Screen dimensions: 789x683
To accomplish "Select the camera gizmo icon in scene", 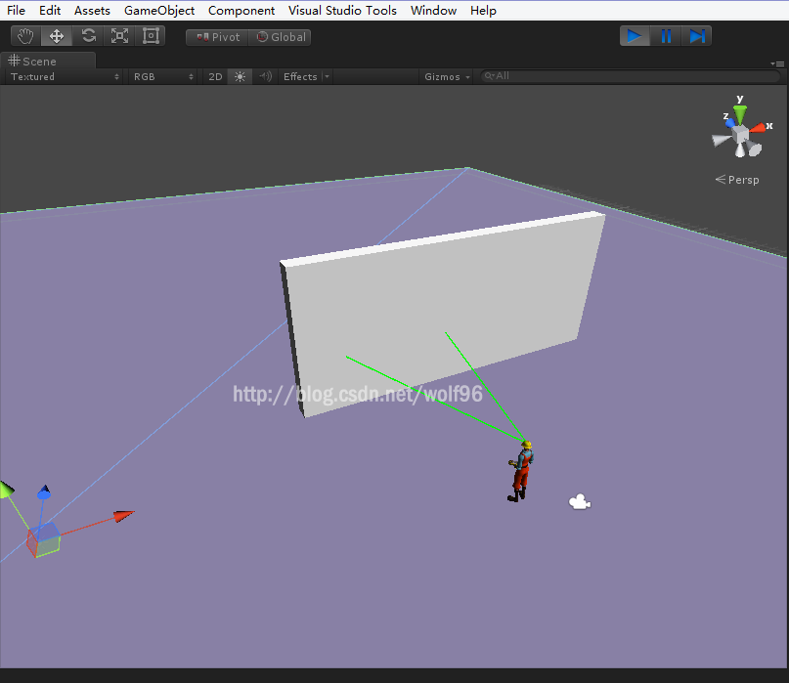I will point(580,502).
